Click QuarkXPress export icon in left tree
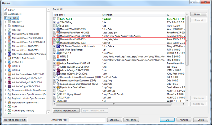The width and height of the screenshot is (212, 125). (10, 102)
